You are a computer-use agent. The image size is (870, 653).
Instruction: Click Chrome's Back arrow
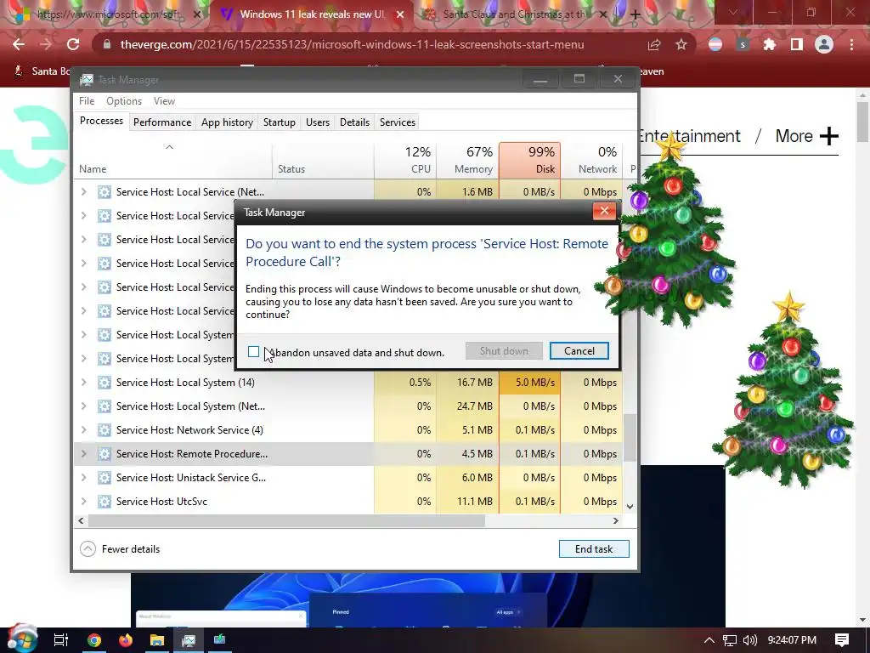(19, 44)
